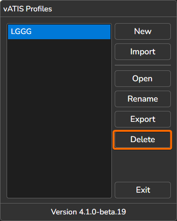Click empty area of the profiles list
This screenshot has width=177, height=221.
coord(59,118)
